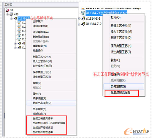Click the XL1314-Z part node icon
The width and height of the screenshot is (152, 138).
coord(15,18)
